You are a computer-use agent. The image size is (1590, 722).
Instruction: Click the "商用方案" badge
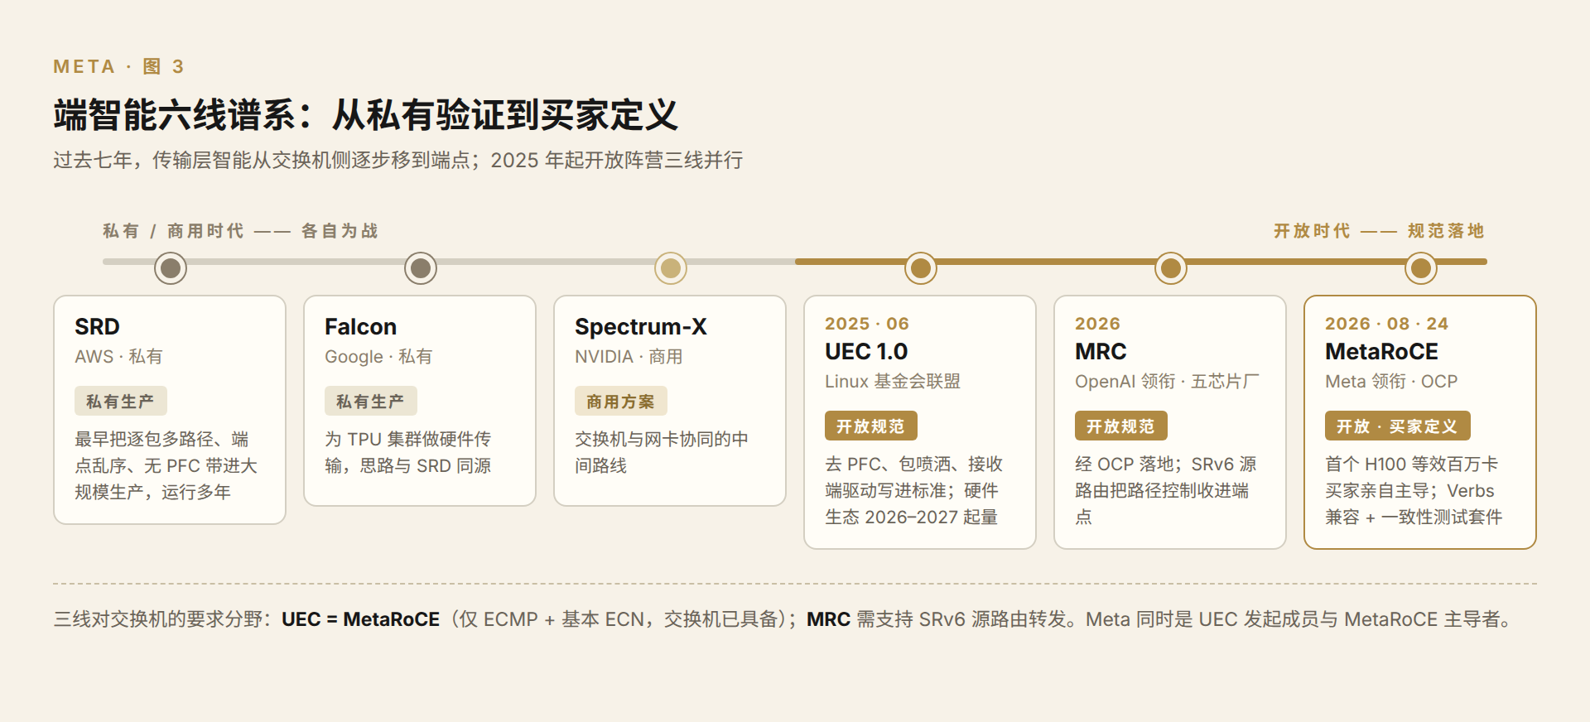621,402
